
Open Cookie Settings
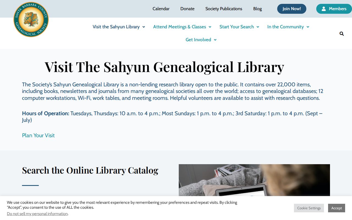(309, 208)
